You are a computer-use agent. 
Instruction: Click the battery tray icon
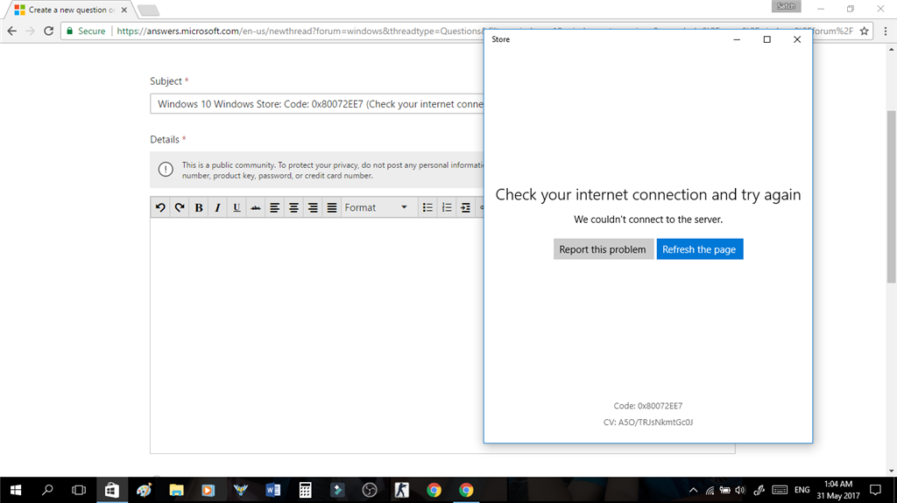point(724,490)
